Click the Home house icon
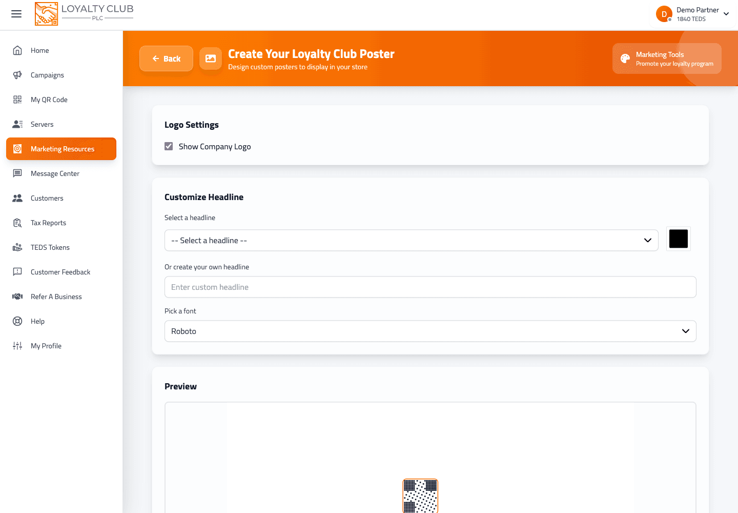 (17, 50)
